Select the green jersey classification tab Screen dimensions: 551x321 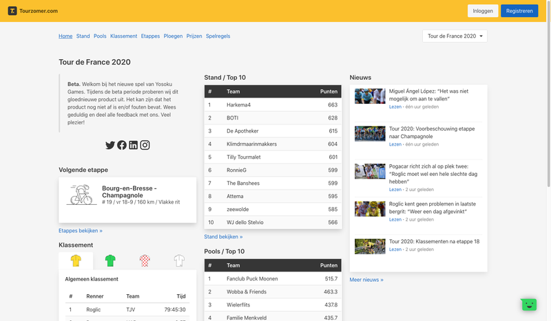point(110,261)
